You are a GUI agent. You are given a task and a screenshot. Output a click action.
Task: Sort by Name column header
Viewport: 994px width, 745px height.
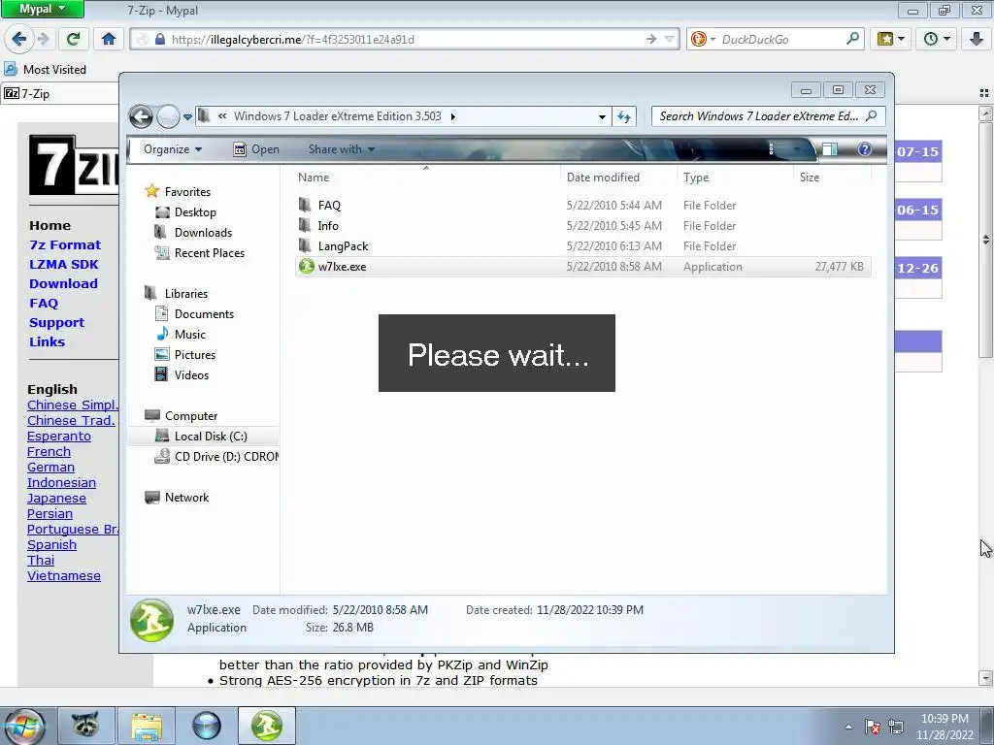[428, 178]
